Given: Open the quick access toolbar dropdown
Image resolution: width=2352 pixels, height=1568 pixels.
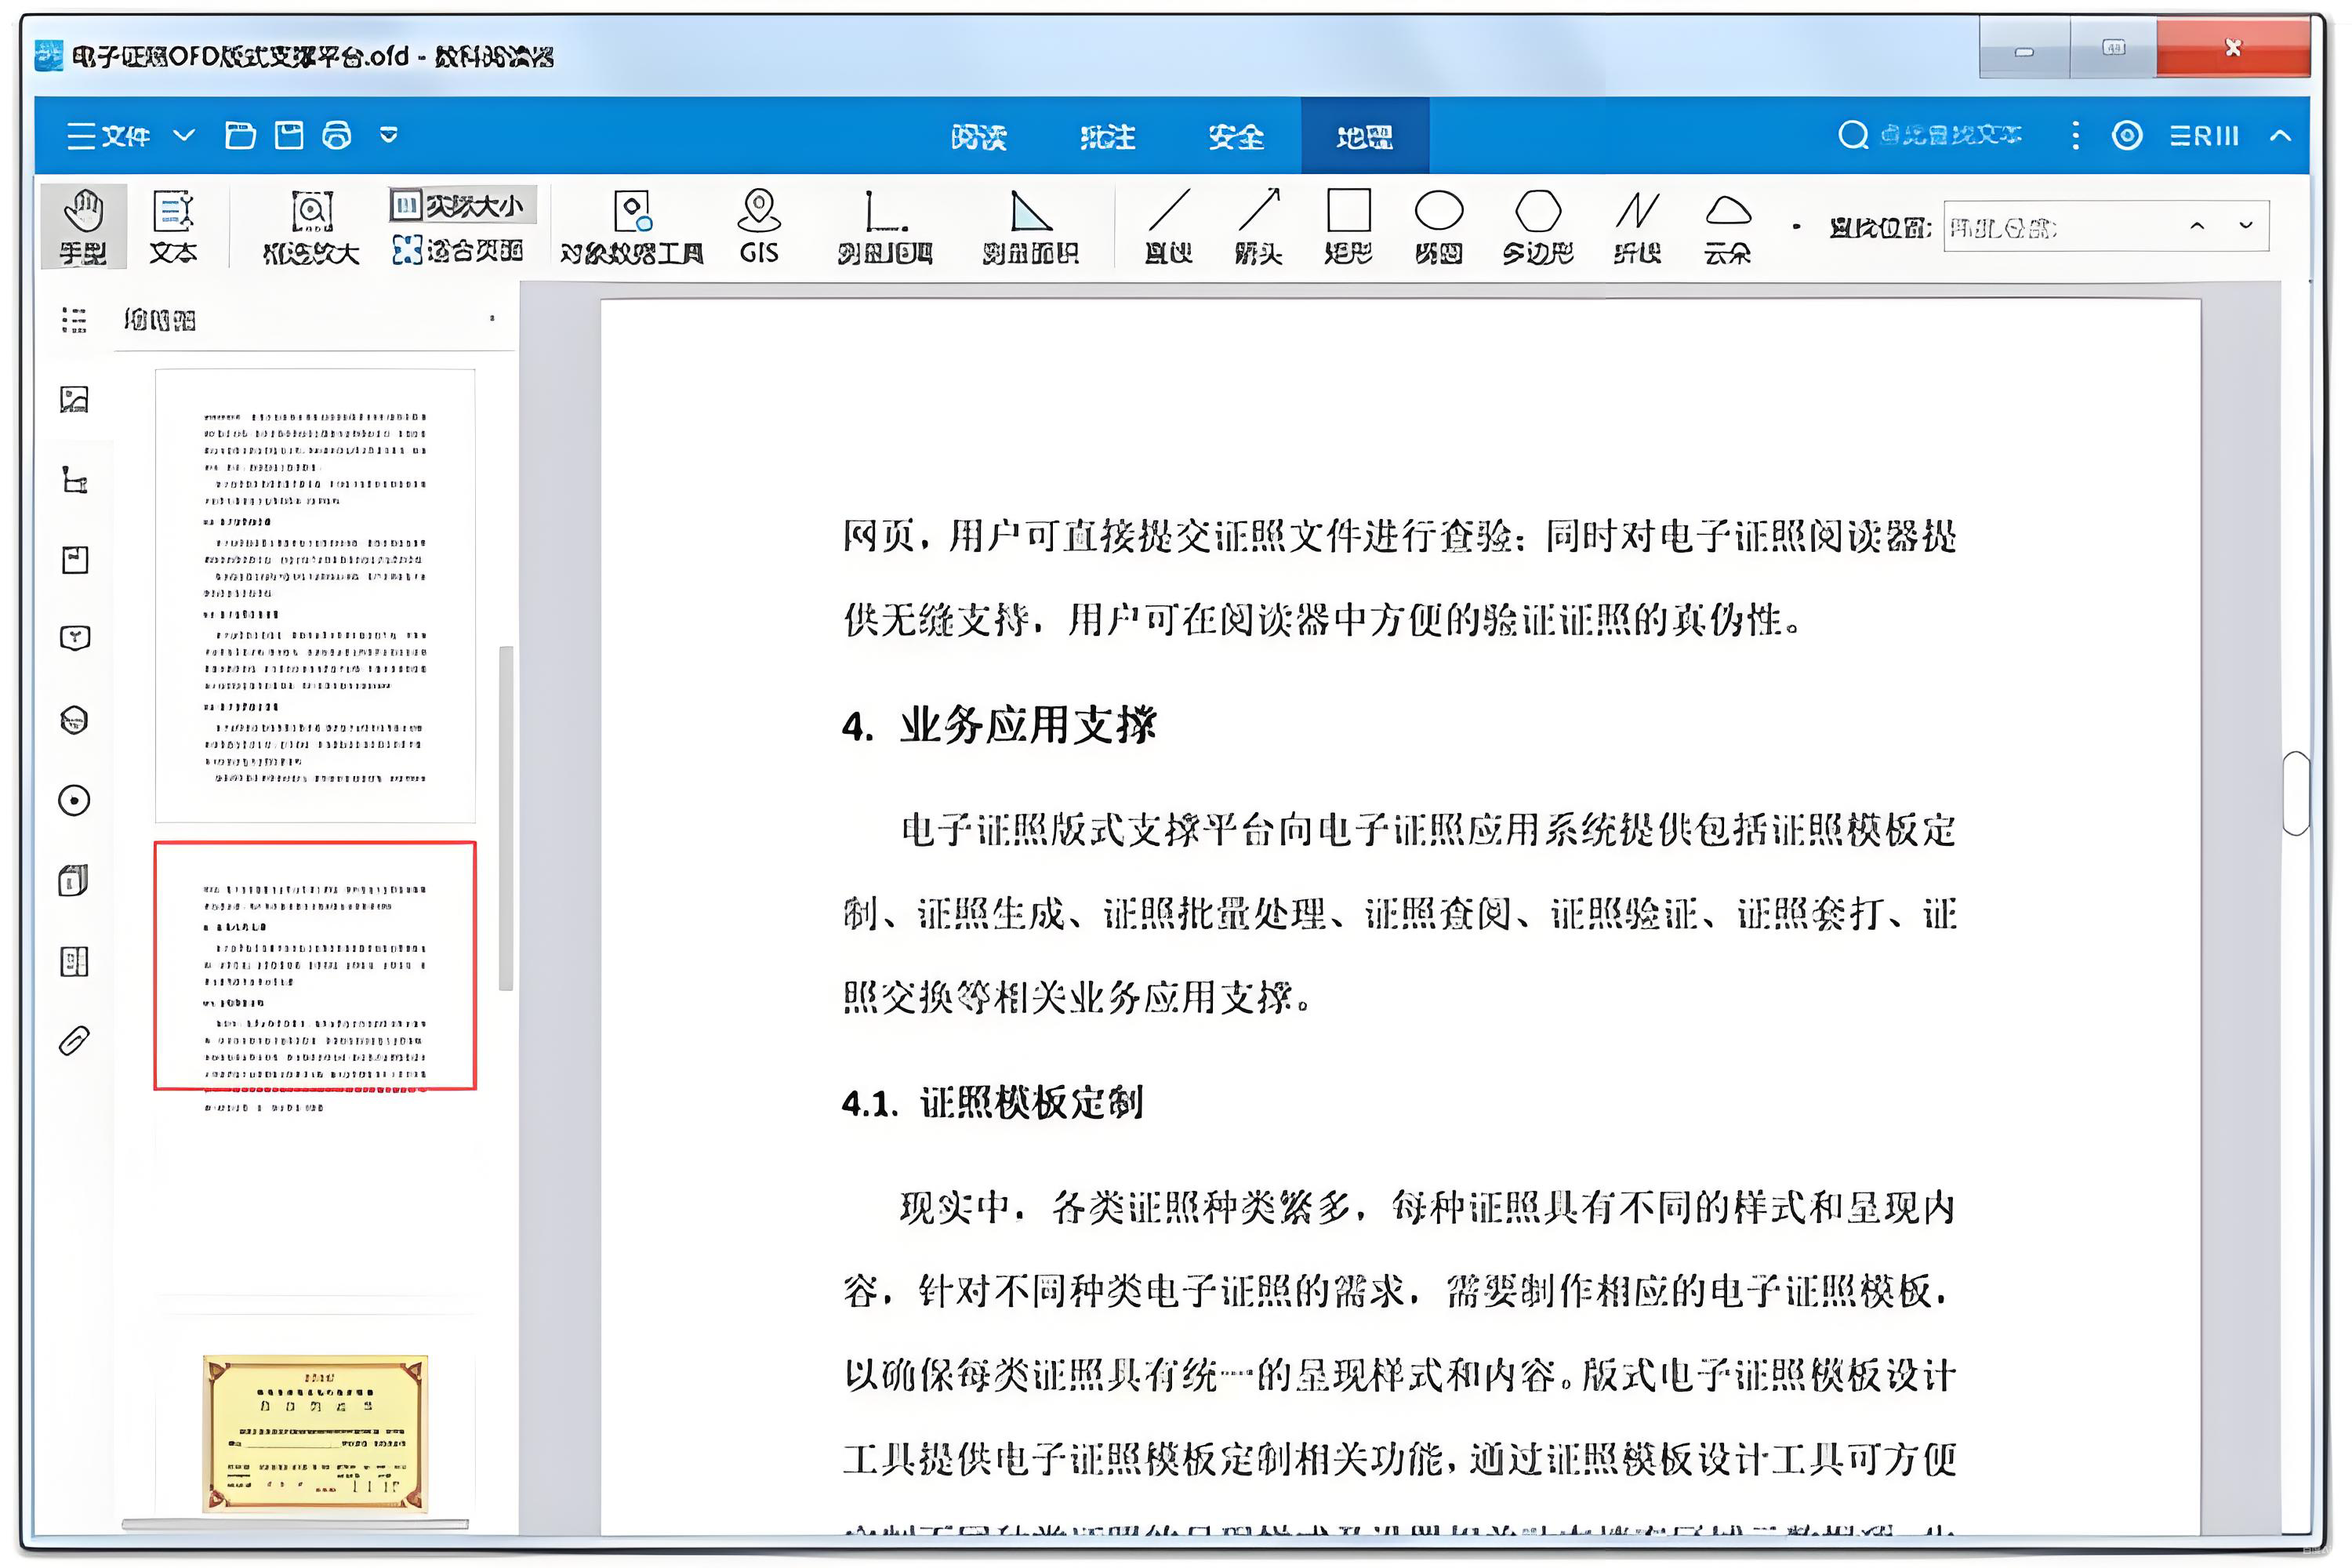Looking at the screenshot, I should [x=389, y=135].
